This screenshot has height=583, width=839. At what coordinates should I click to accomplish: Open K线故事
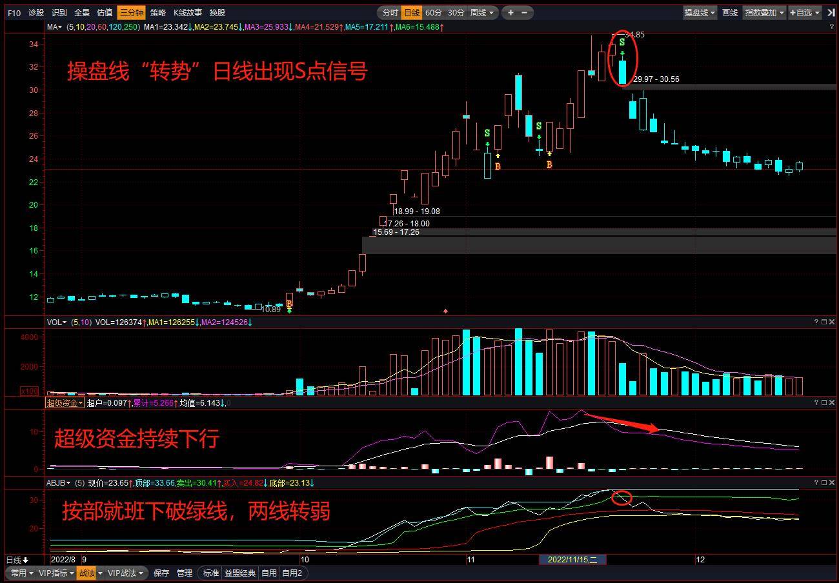click(x=187, y=13)
